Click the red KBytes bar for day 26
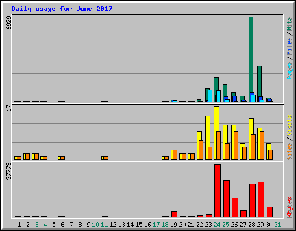296x231 pixels. pos(235,207)
